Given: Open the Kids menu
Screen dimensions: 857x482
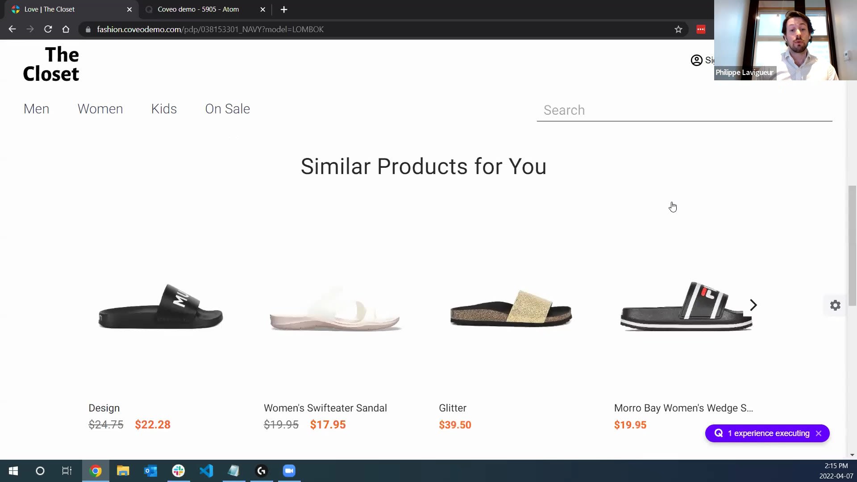Looking at the screenshot, I should (x=164, y=109).
